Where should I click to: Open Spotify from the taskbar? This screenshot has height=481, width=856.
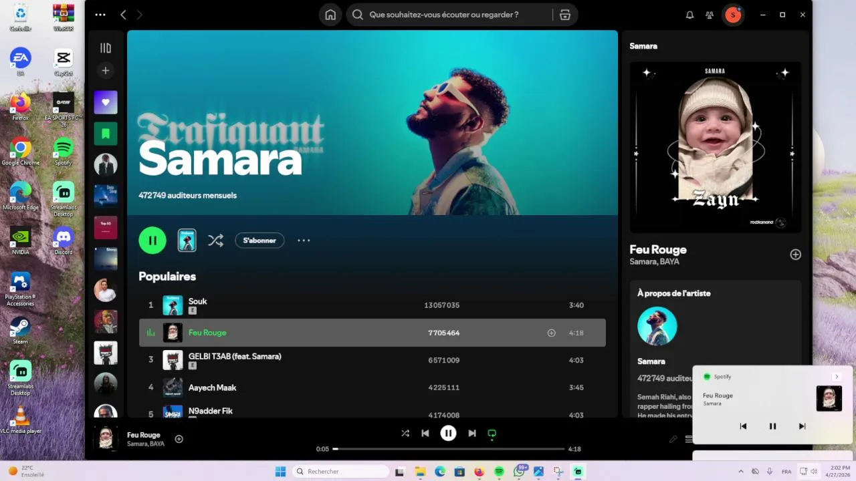[x=499, y=472]
